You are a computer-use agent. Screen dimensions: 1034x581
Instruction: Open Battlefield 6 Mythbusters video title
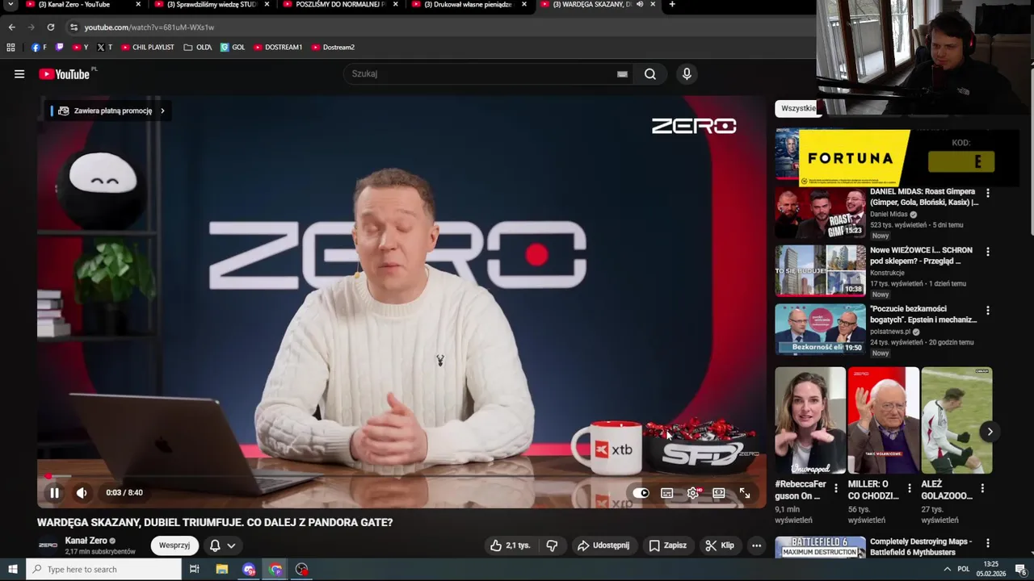[921, 547]
